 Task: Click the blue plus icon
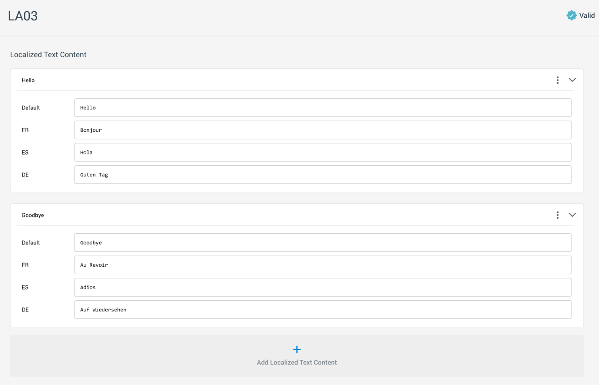pos(297,350)
